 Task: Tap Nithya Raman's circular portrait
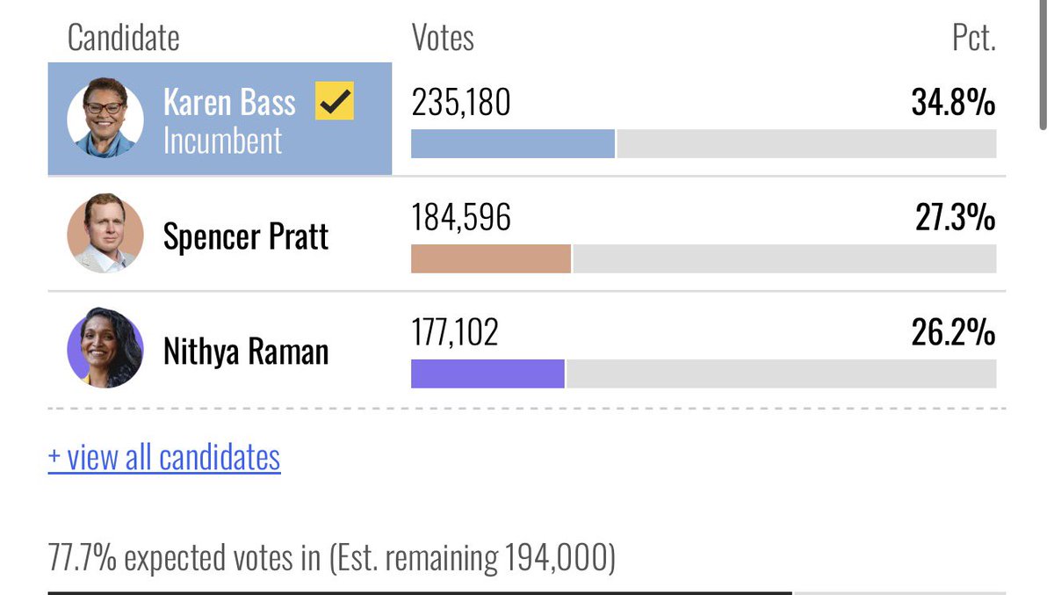pyautogui.click(x=105, y=348)
